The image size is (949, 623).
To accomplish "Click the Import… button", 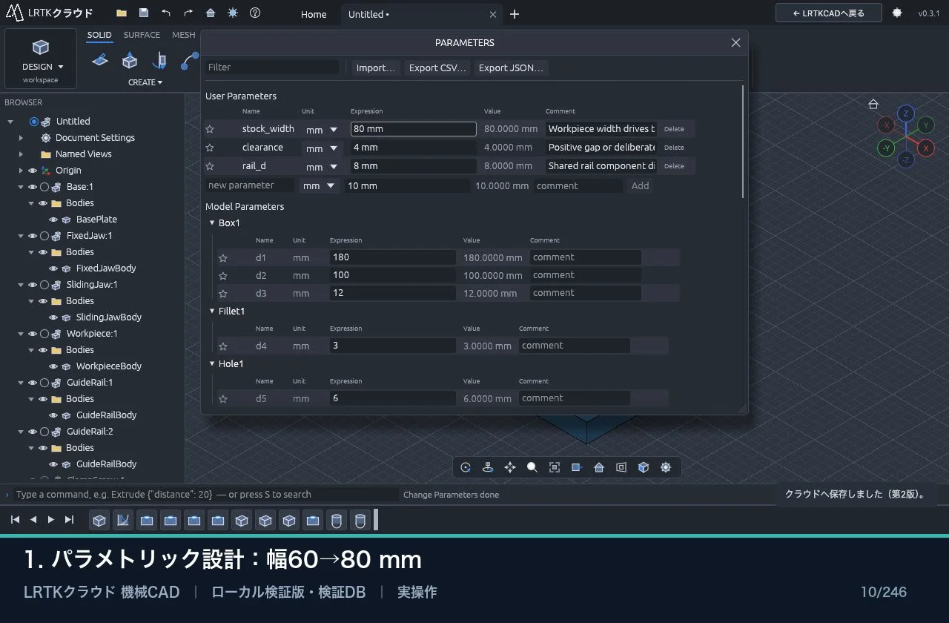I will coord(376,67).
